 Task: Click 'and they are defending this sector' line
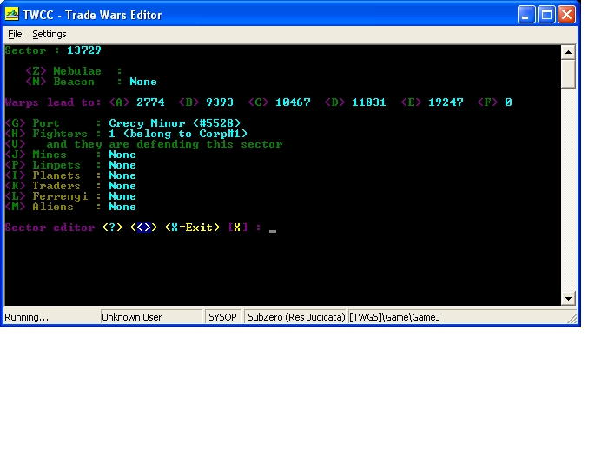click(x=164, y=144)
